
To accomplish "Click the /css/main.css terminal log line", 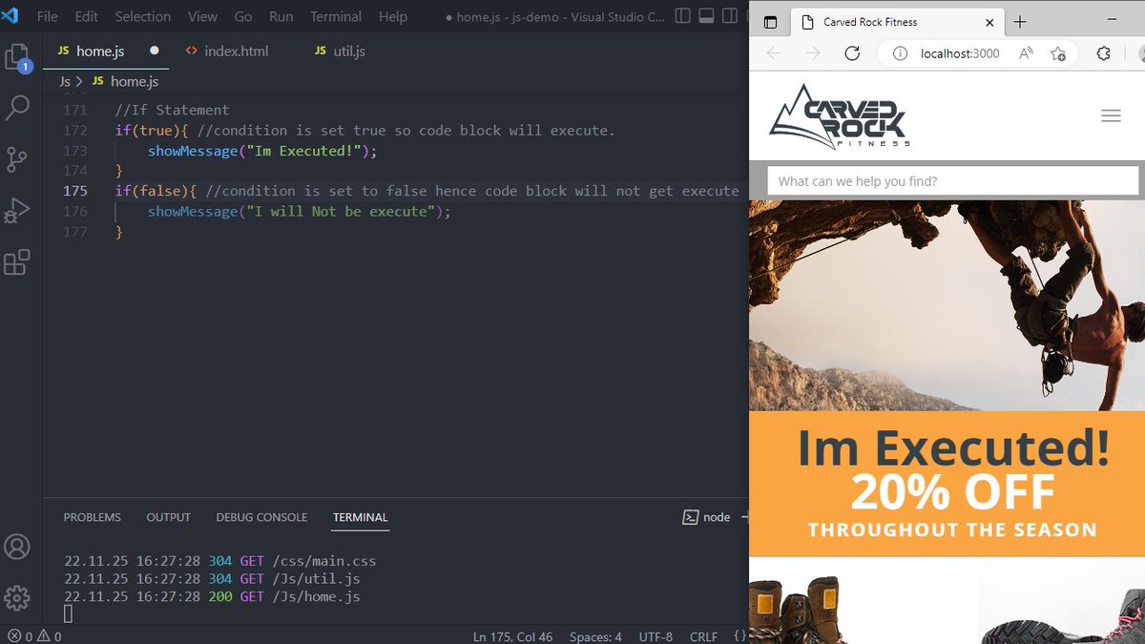I will click(x=220, y=561).
